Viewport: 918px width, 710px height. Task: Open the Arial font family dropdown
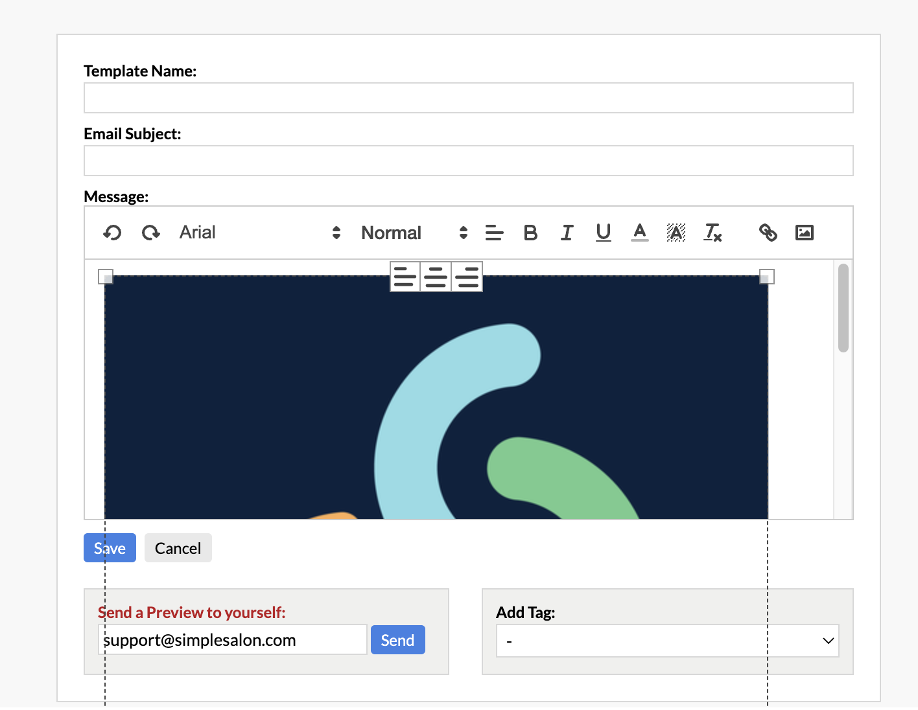(260, 233)
